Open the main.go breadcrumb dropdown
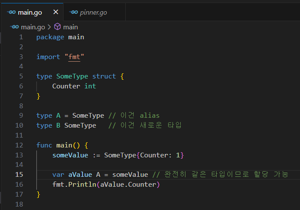The height and width of the screenshot is (210, 300). click(33, 27)
